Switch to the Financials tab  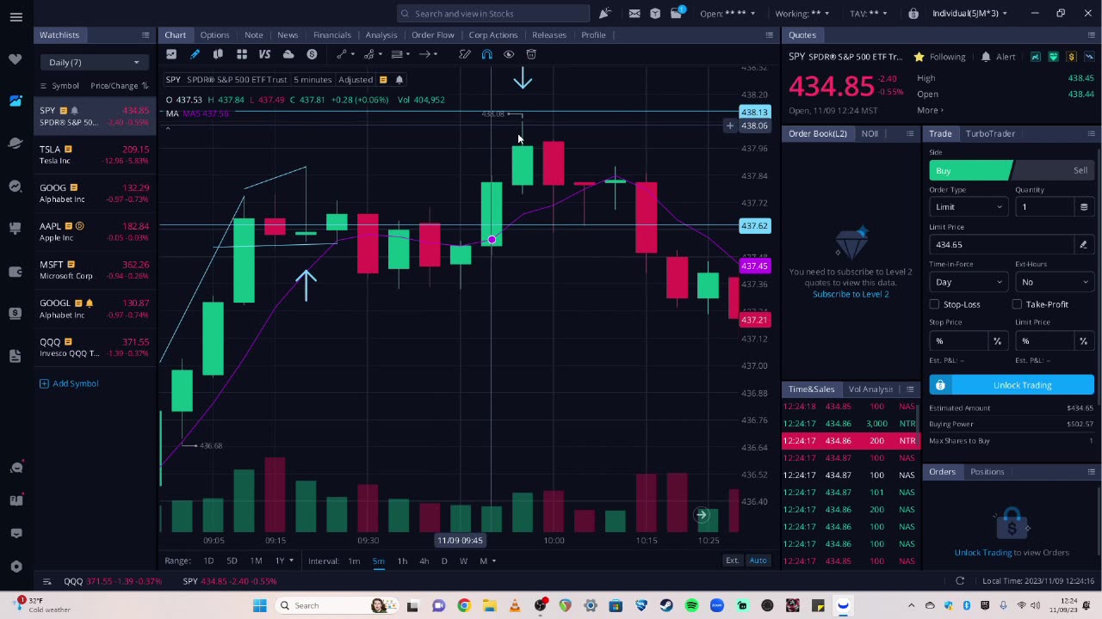(331, 35)
